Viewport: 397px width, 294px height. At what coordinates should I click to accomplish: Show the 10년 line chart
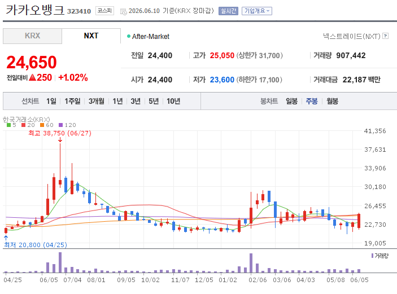[x=173, y=101]
